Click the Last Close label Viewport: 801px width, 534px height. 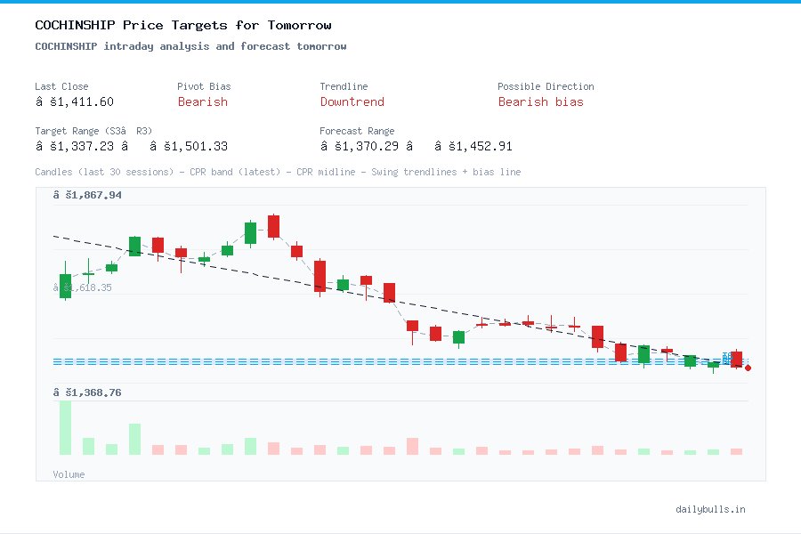coord(61,86)
